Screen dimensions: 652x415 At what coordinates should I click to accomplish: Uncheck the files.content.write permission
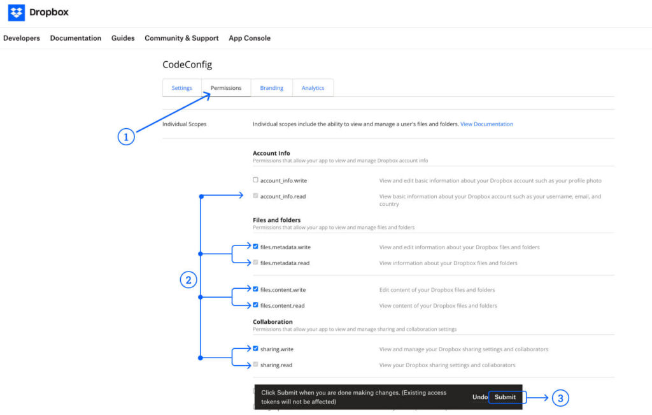point(255,289)
